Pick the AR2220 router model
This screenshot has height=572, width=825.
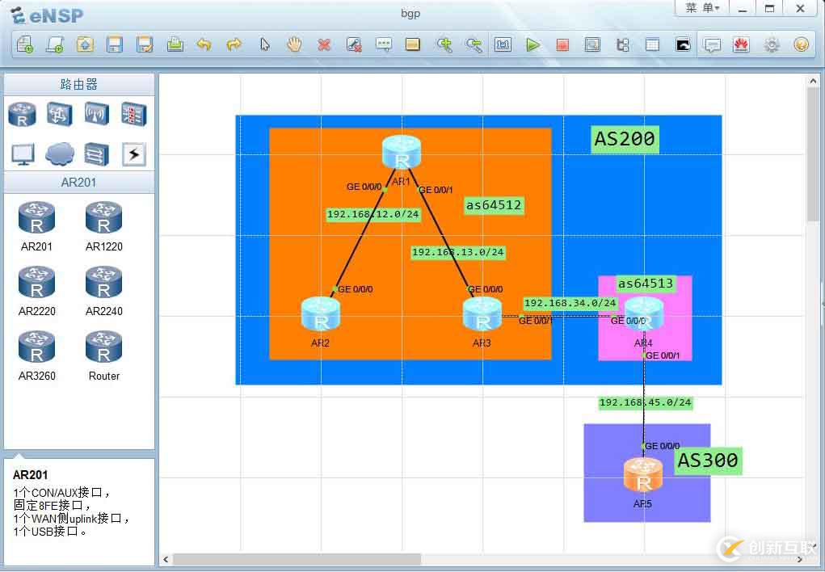click(37, 291)
